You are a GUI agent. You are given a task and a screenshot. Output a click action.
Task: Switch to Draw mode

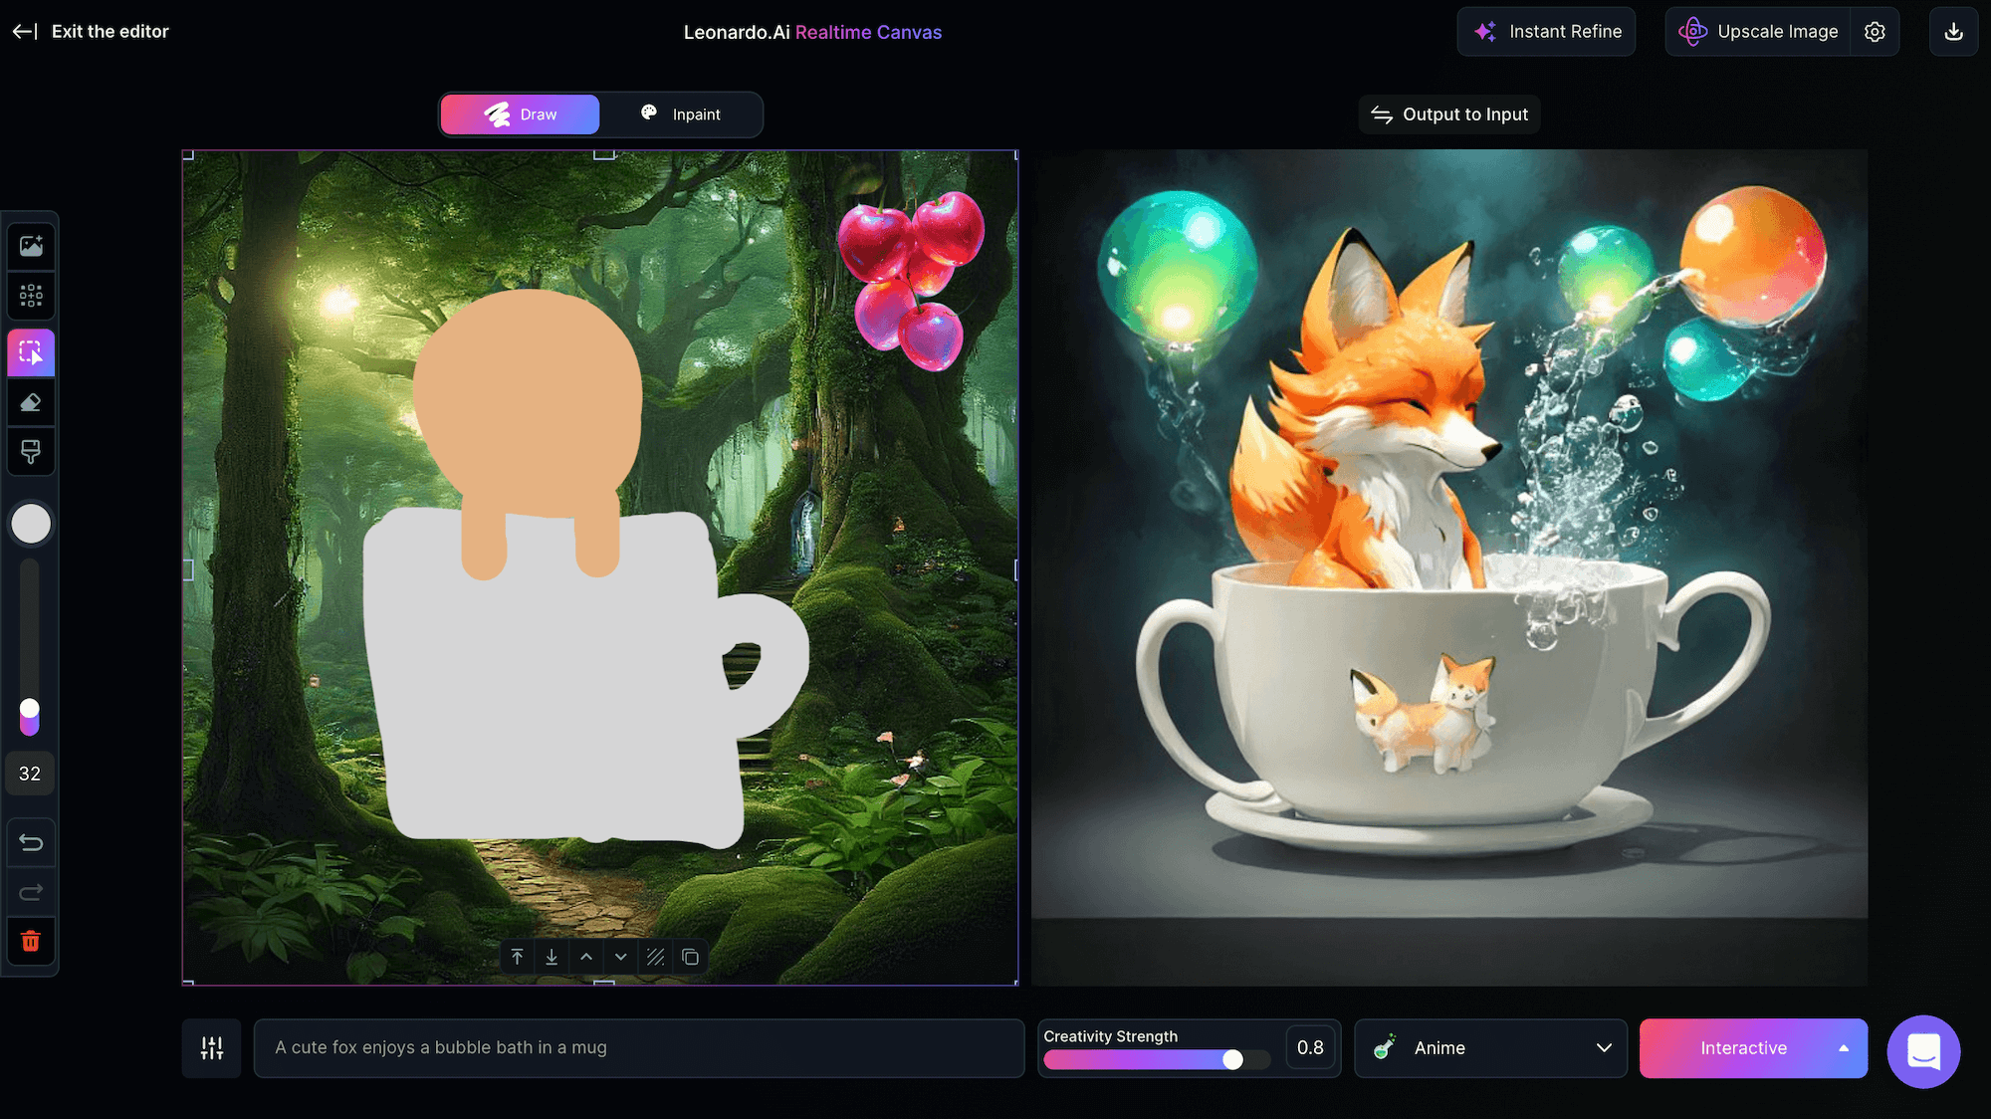[x=520, y=114]
